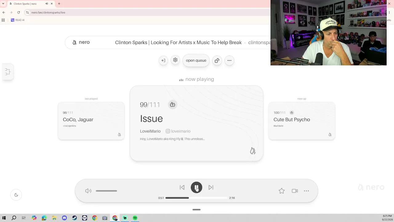
Task: Adjust the player volume slider
Action: coord(107,191)
